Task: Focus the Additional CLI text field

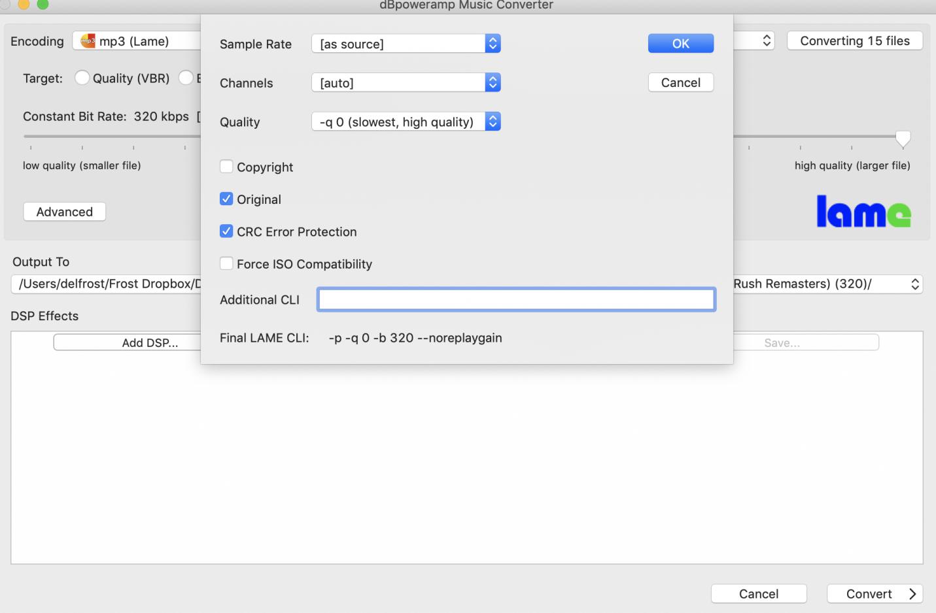Action: (516, 299)
